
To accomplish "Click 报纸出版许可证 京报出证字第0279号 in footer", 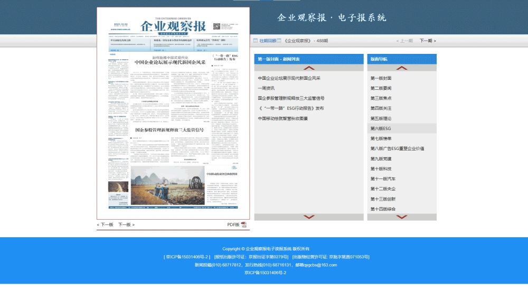I will [x=251, y=257].
